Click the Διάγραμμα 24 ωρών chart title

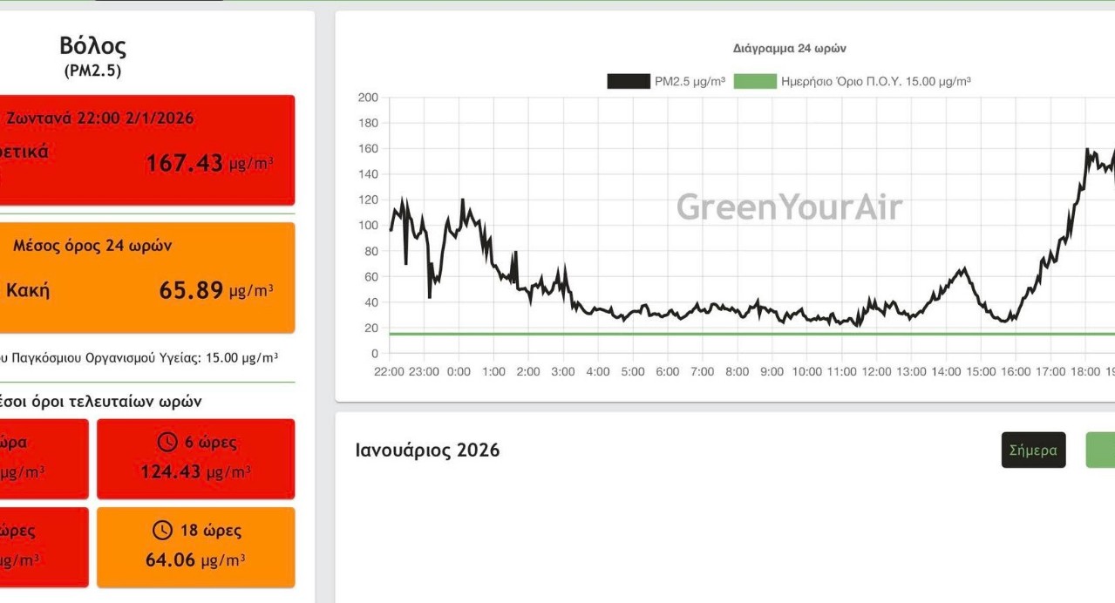(x=789, y=48)
